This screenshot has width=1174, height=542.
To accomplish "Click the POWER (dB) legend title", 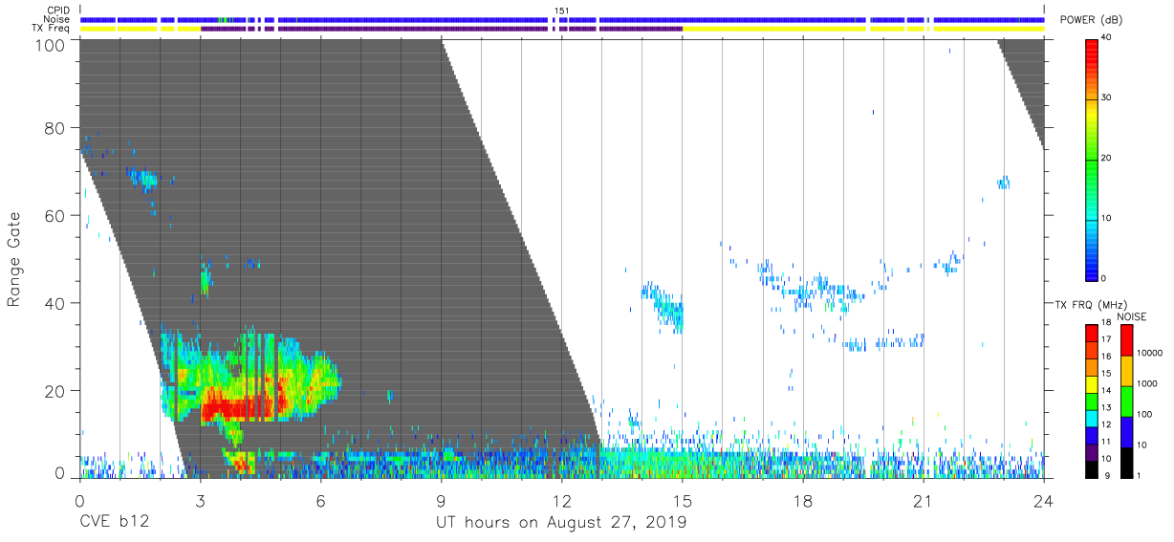I will (x=1092, y=20).
